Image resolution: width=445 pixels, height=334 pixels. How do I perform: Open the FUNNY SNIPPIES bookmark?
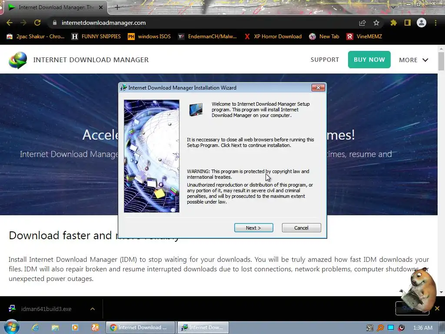coord(96,37)
